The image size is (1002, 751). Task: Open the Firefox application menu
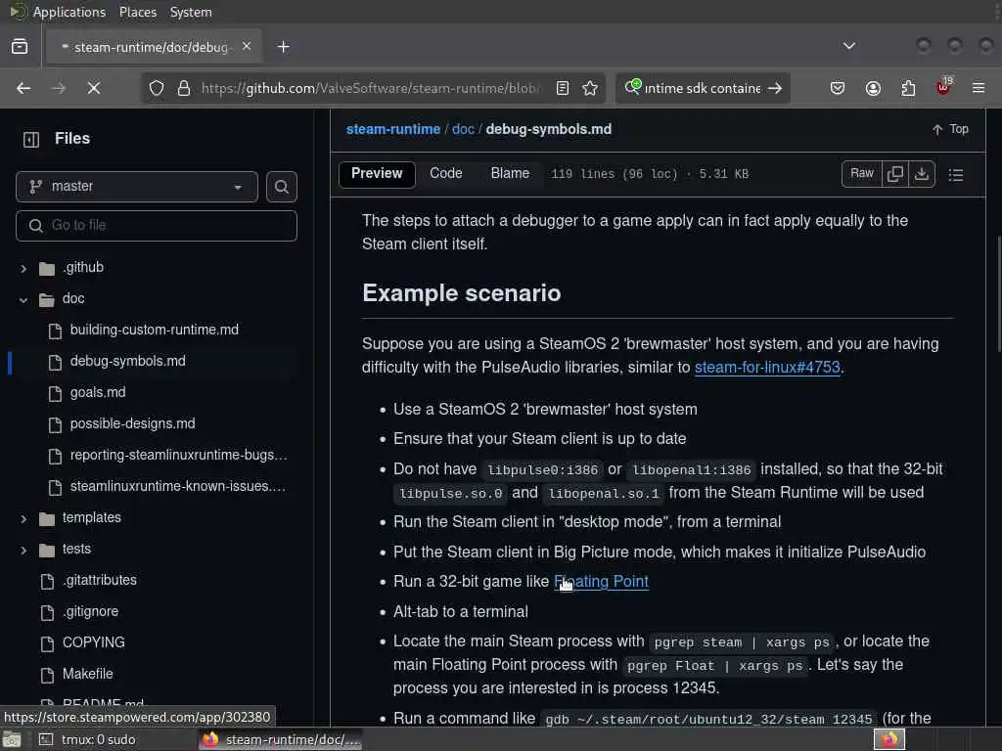[x=979, y=88]
